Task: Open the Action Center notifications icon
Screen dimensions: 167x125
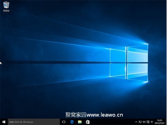Action: point(148,122)
